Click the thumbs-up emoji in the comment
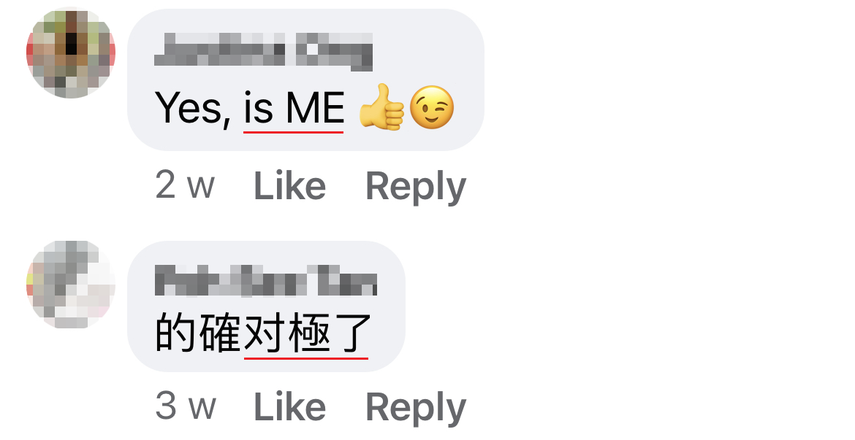 pos(381,107)
